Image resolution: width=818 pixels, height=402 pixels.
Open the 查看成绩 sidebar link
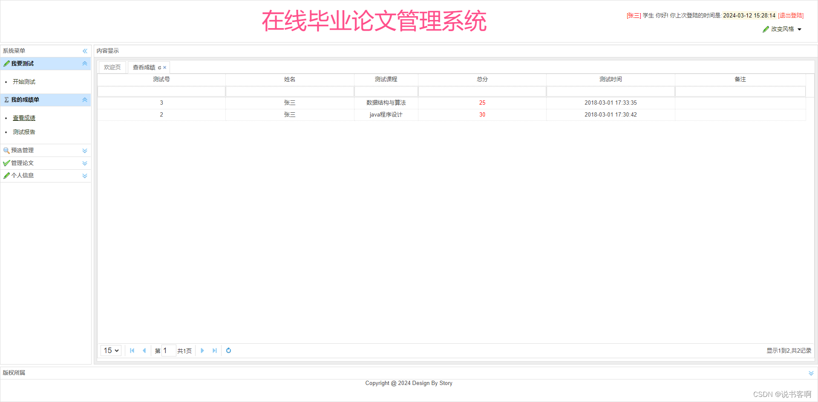[x=24, y=118]
